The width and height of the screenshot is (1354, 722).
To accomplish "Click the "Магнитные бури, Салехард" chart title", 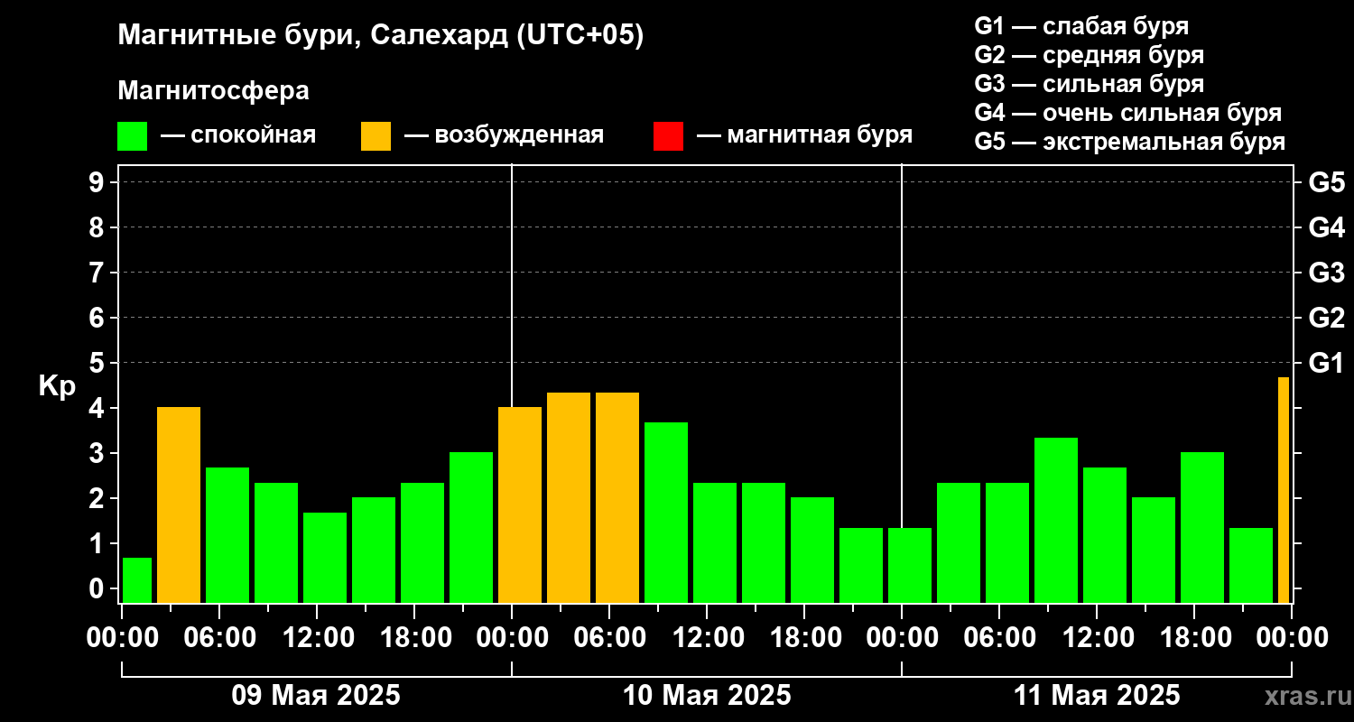I will pos(381,36).
